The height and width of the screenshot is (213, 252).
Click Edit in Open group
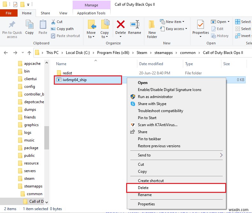point(218,29)
